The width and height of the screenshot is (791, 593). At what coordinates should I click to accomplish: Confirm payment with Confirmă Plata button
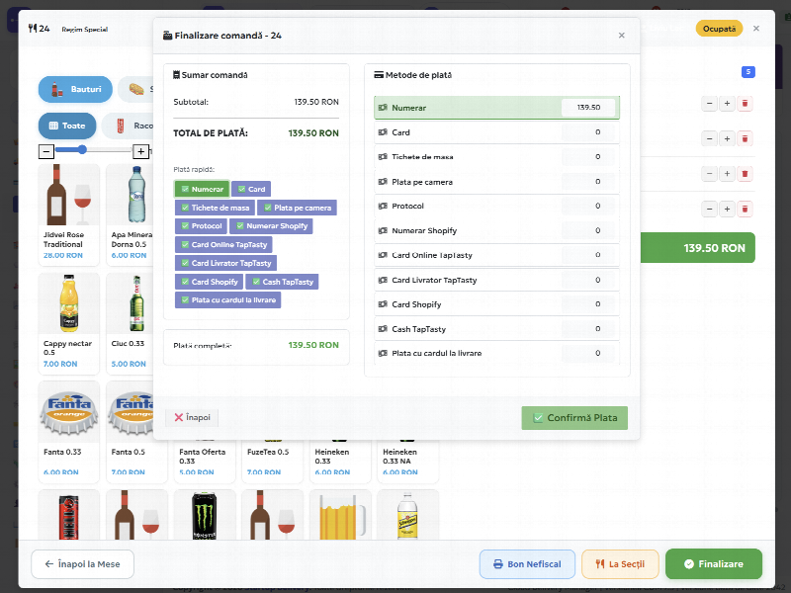pyautogui.click(x=574, y=418)
